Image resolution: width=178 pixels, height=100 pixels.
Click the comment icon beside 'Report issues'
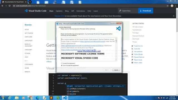(132, 60)
